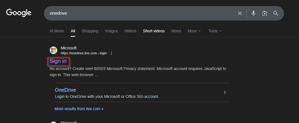Screen dimensions: 299x123
Task: Click the magnifying glass search button
Action: [x=276, y=13]
